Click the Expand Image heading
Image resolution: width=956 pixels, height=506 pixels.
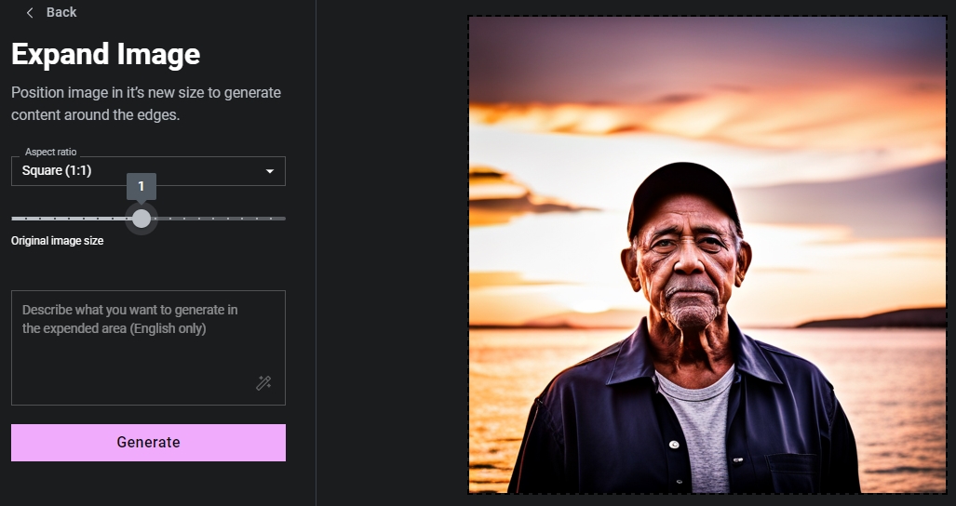[105, 54]
